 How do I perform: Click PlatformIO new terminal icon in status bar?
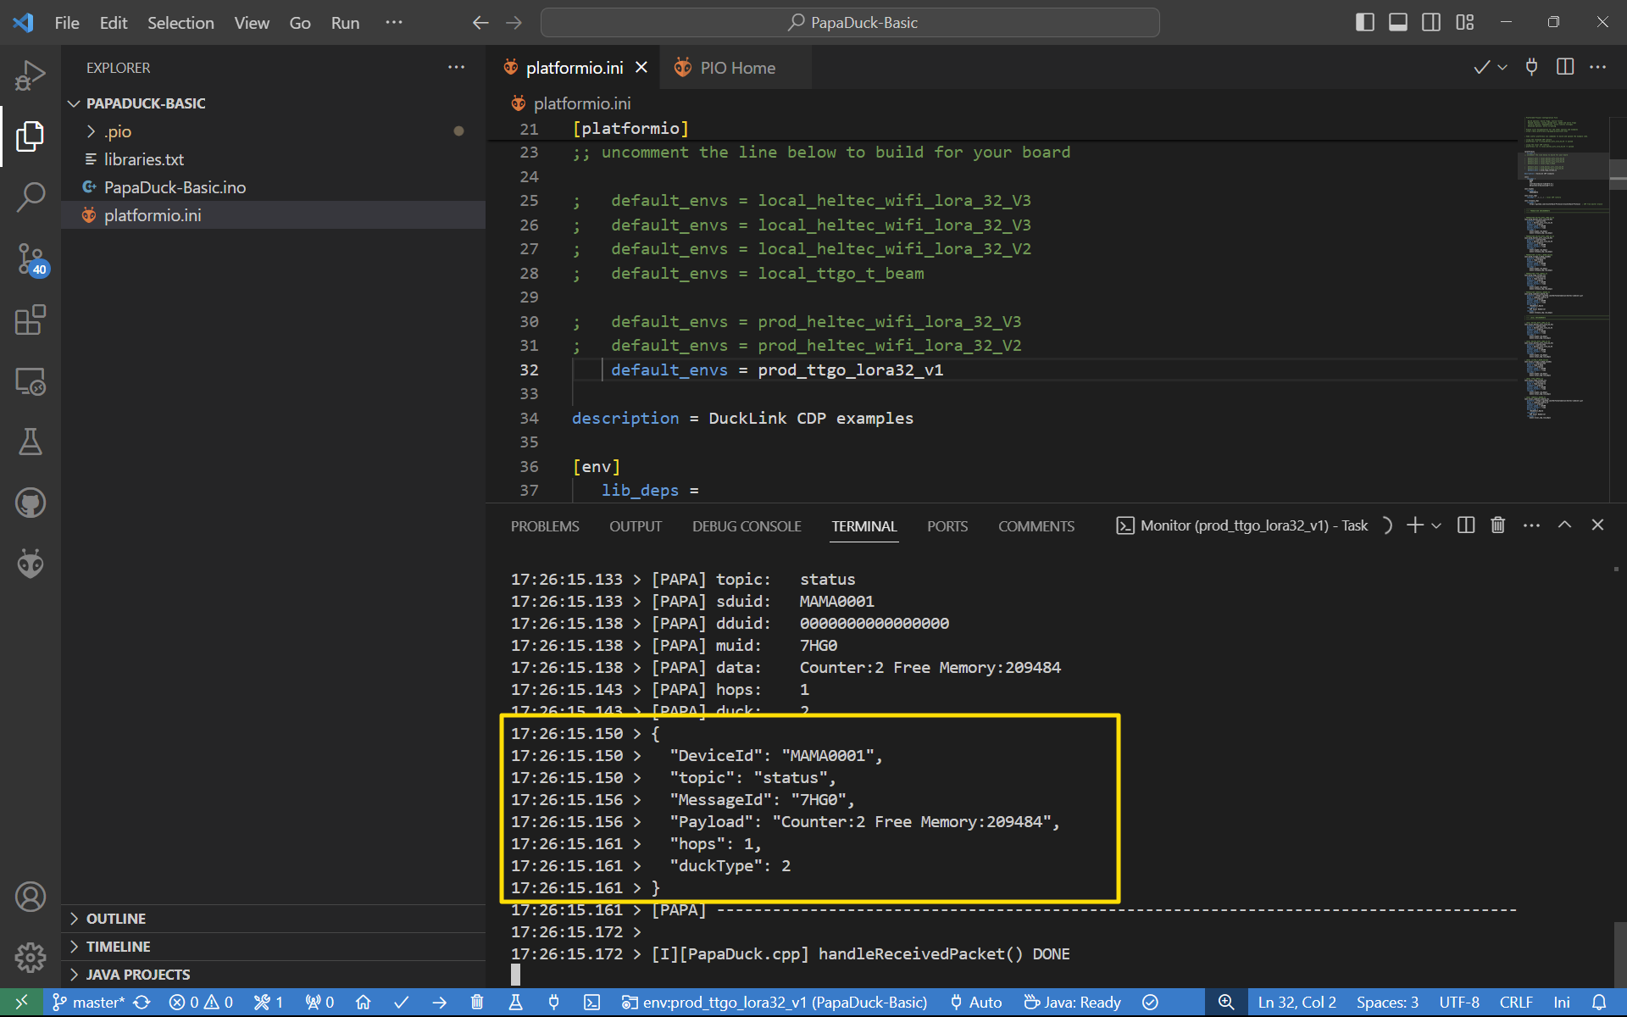(x=591, y=1003)
